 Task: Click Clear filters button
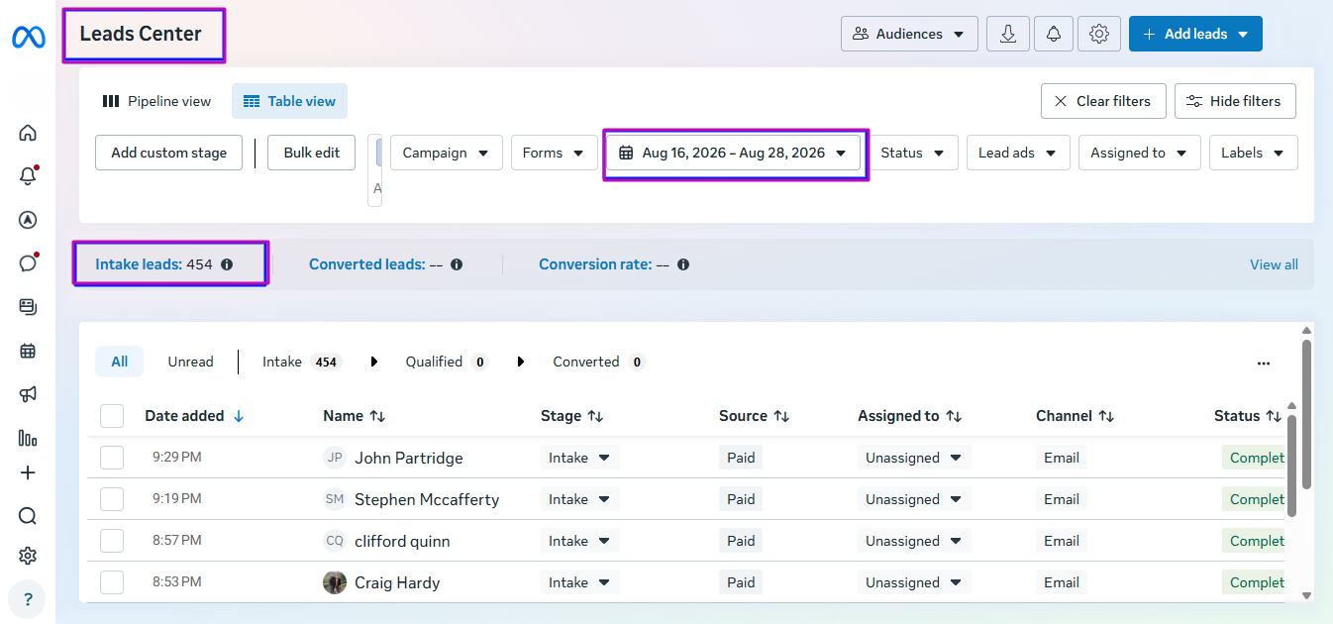click(1103, 101)
